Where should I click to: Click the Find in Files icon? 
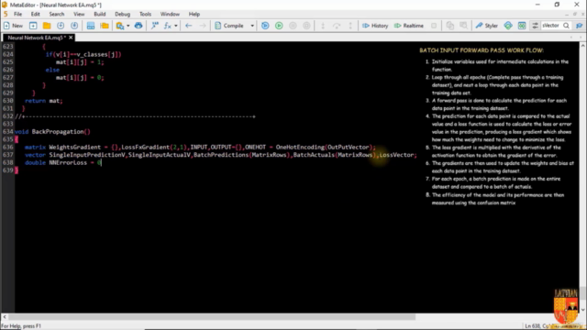(x=120, y=26)
